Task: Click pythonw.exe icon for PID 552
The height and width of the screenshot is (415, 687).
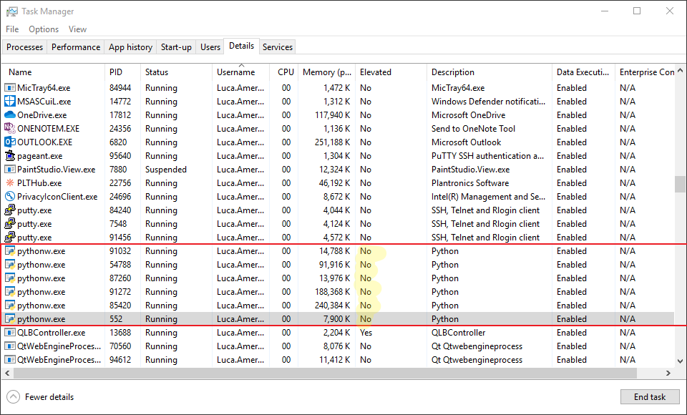Action: click(9, 319)
